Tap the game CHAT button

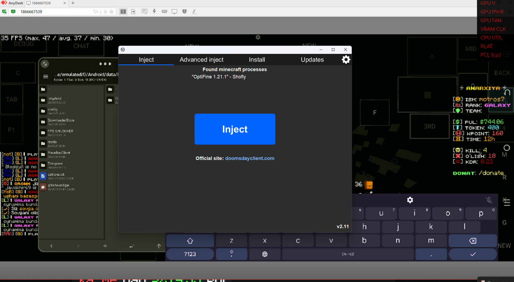pos(81,46)
